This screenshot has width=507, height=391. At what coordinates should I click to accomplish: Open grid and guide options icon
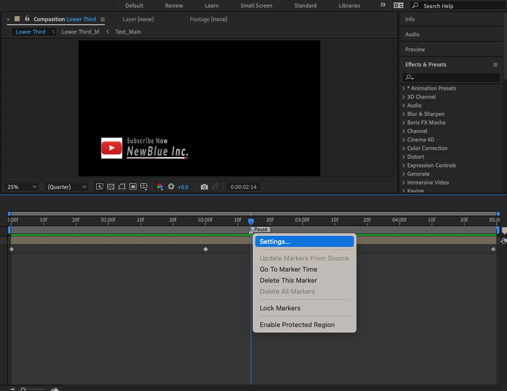144,187
